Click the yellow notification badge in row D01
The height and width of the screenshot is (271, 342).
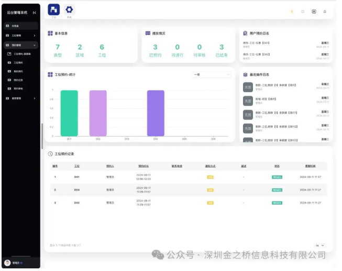click(x=210, y=177)
